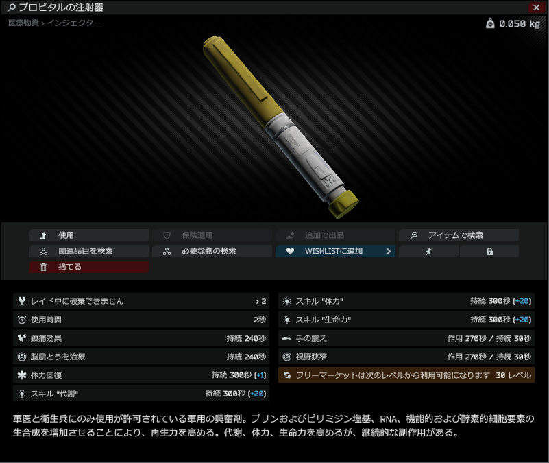Click the weight icon next to 0.050 kg

pyautogui.click(x=490, y=23)
